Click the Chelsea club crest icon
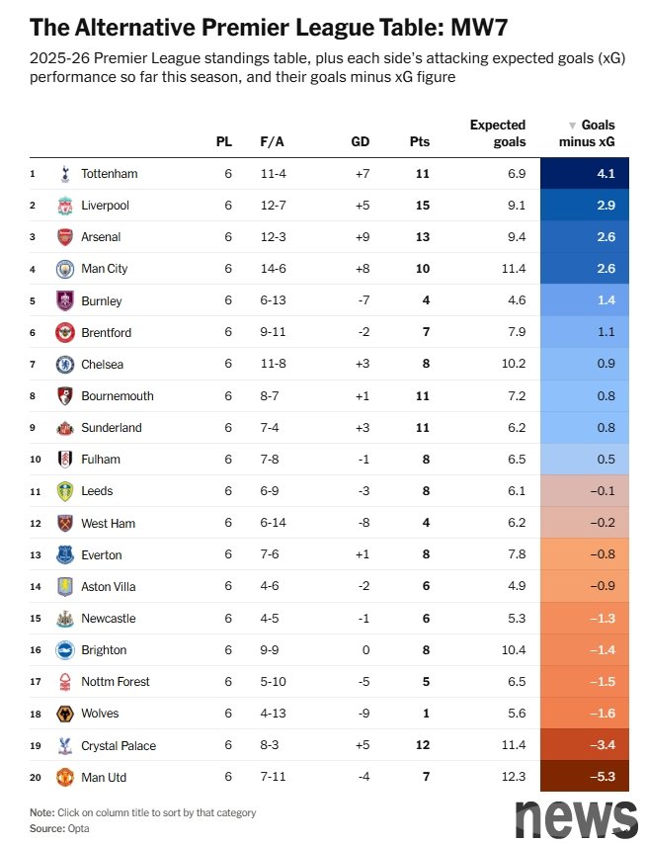This screenshot has width=646, height=844. click(x=65, y=365)
